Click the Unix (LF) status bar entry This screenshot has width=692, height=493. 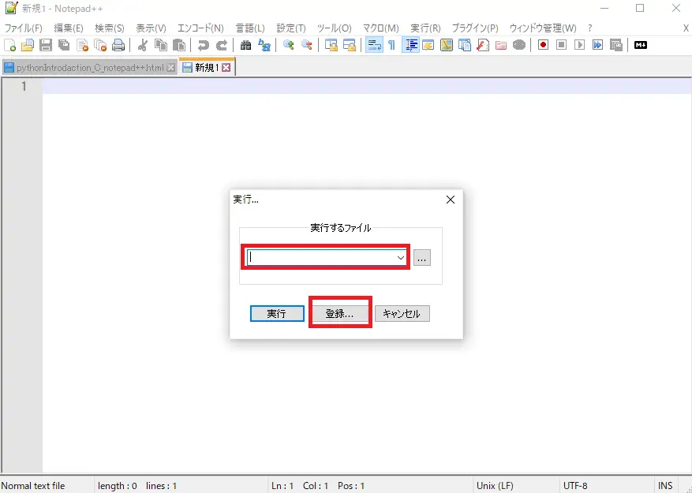pyautogui.click(x=495, y=485)
